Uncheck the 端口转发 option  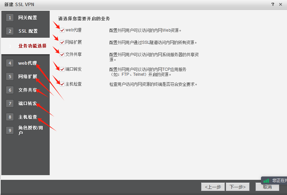[x=62, y=69]
